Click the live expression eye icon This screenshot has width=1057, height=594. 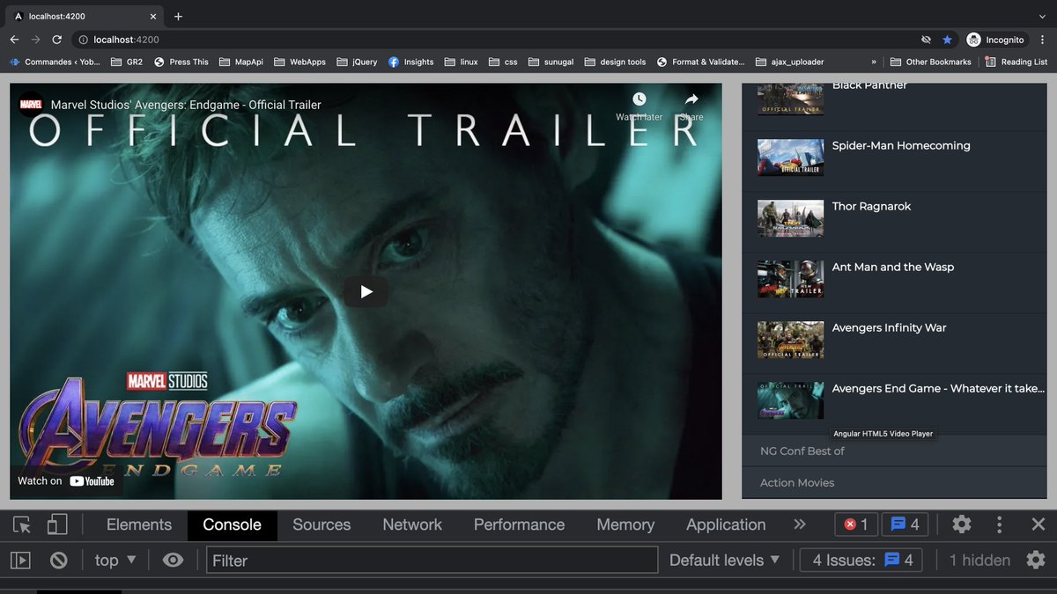click(173, 561)
